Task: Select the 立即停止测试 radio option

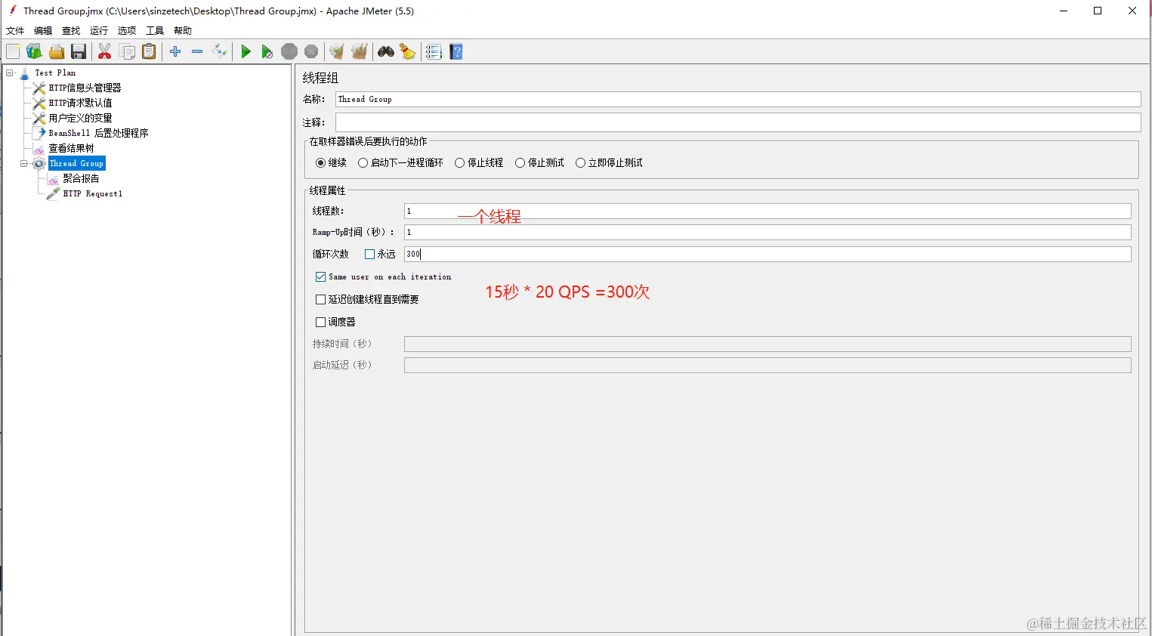Action: [x=580, y=163]
